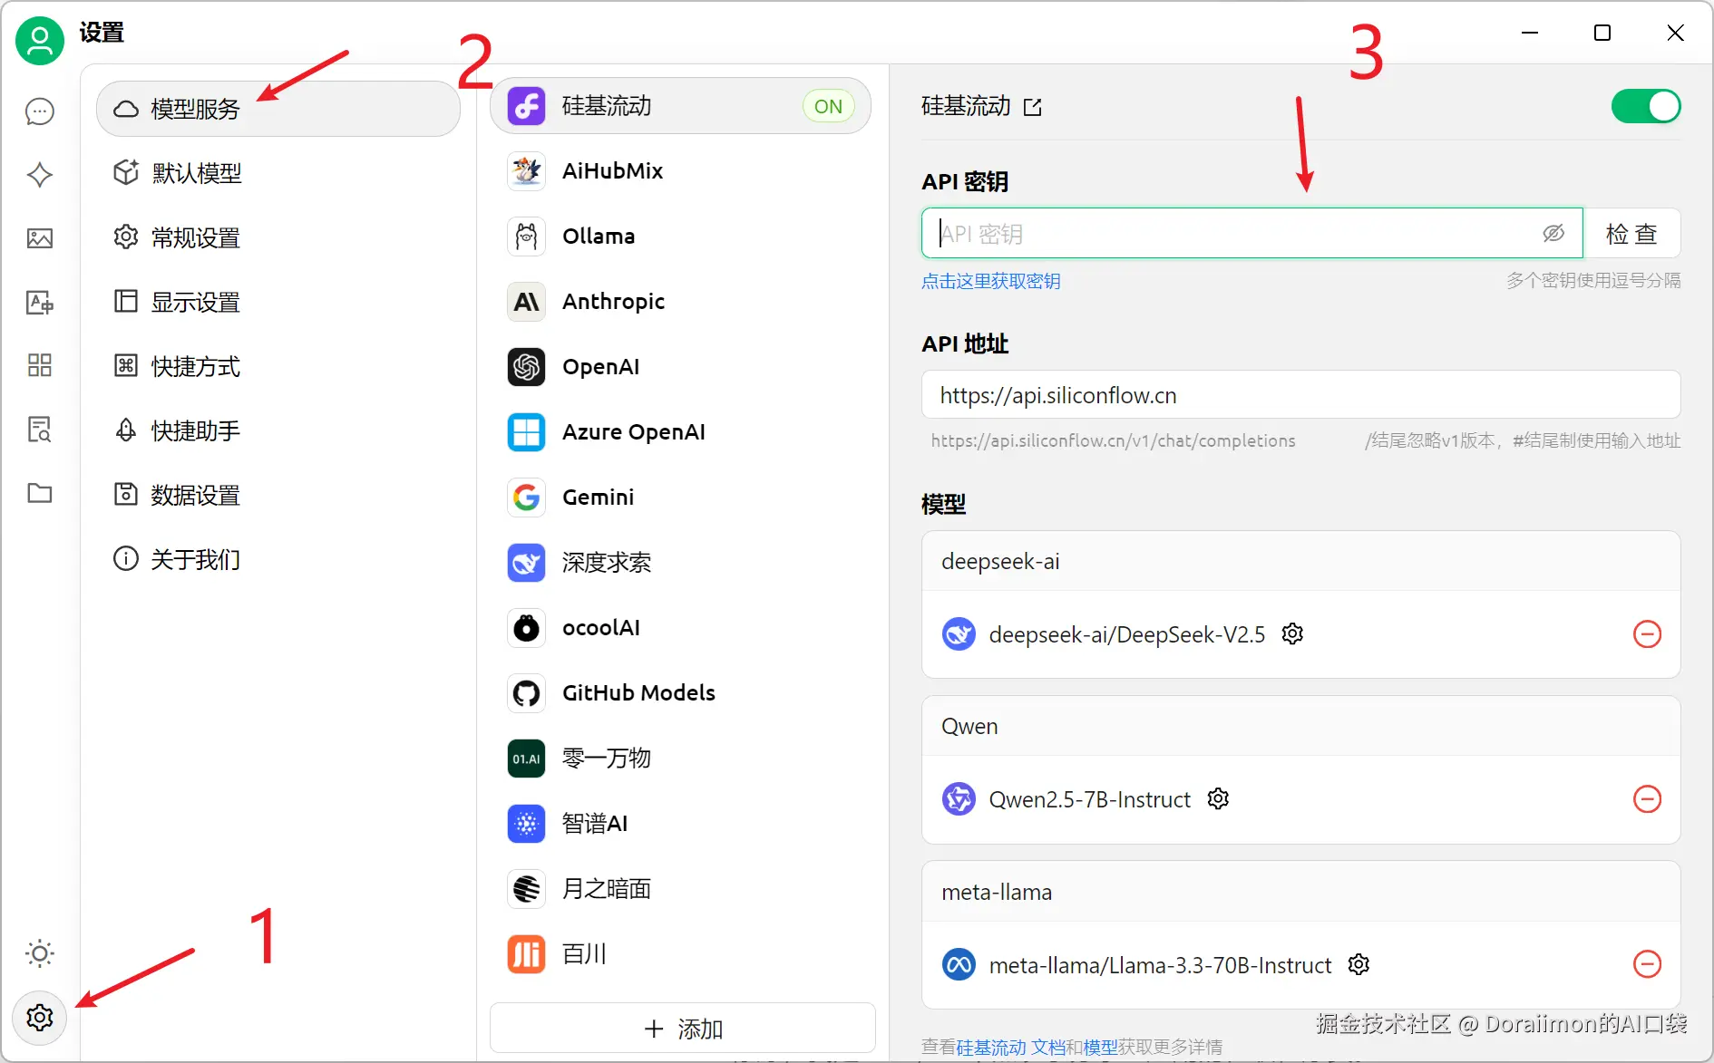Select the 智谱AI provider
The width and height of the screenshot is (1714, 1063).
click(680, 824)
